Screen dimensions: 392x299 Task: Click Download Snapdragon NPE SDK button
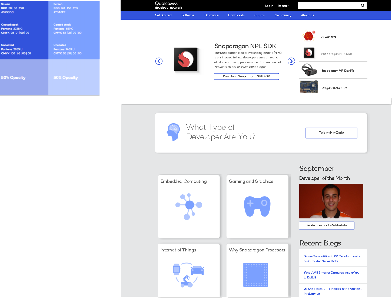point(246,76)
